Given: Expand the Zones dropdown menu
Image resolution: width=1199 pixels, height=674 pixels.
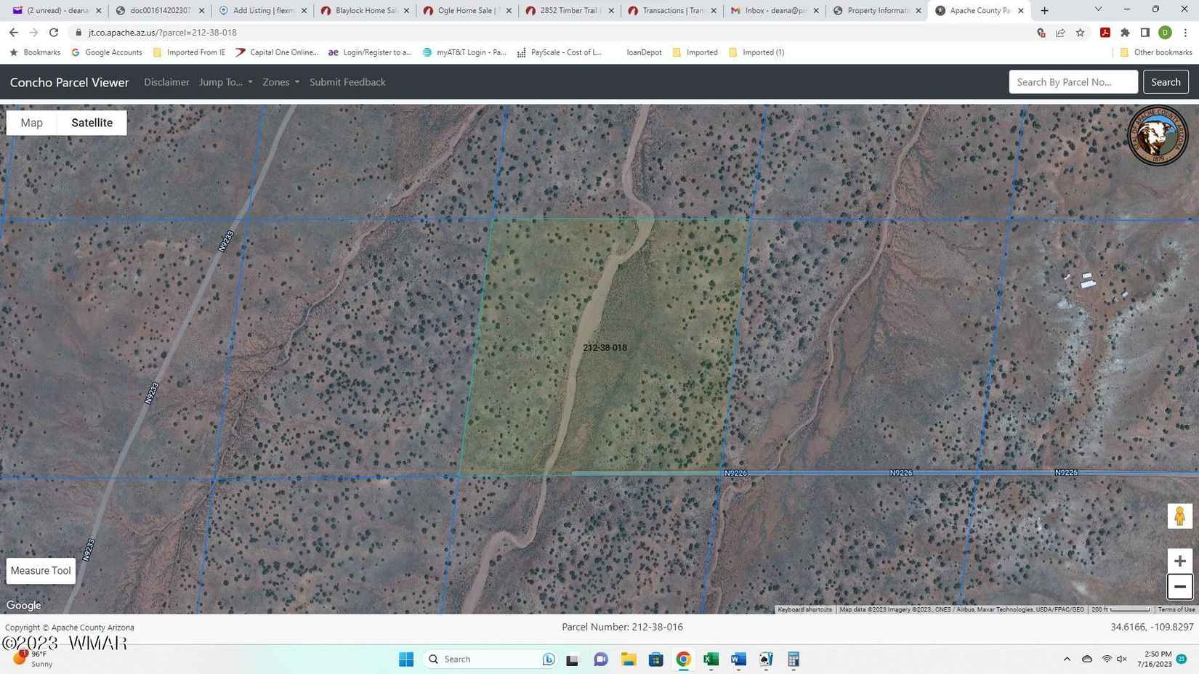Looking at the screenshot, I should (280, 82).
